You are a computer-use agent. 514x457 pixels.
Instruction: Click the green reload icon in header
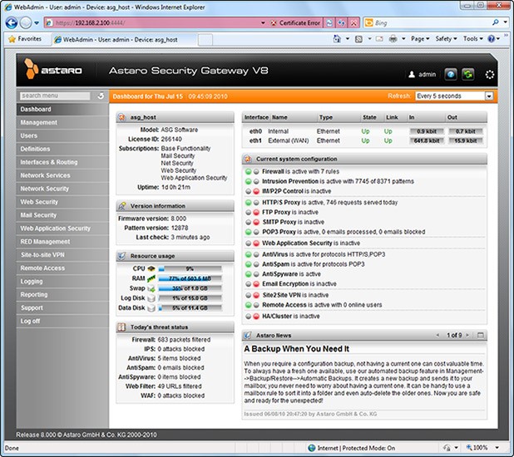tap(467, 74)
